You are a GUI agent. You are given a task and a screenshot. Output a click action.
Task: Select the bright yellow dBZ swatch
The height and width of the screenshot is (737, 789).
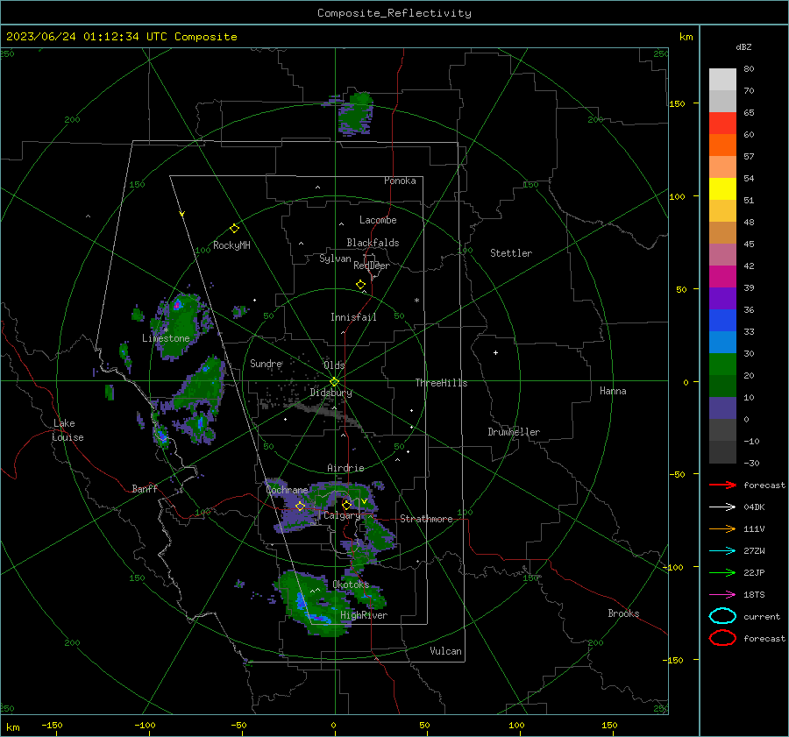coord(722,188)
